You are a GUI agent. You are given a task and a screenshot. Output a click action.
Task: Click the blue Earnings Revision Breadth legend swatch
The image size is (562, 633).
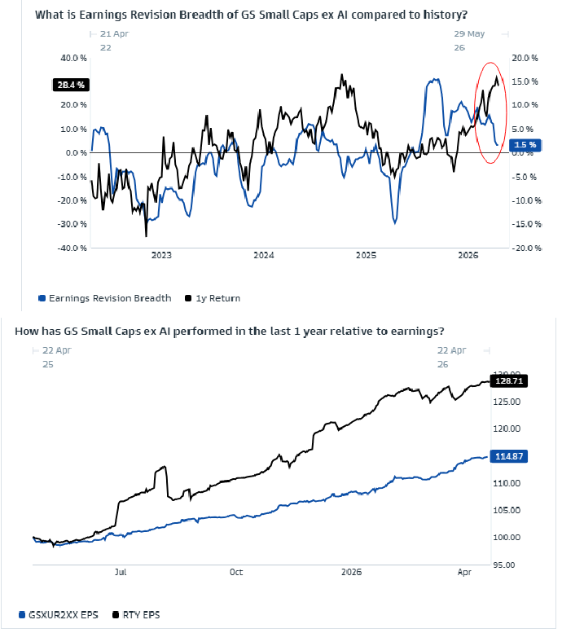coord(42,298)
